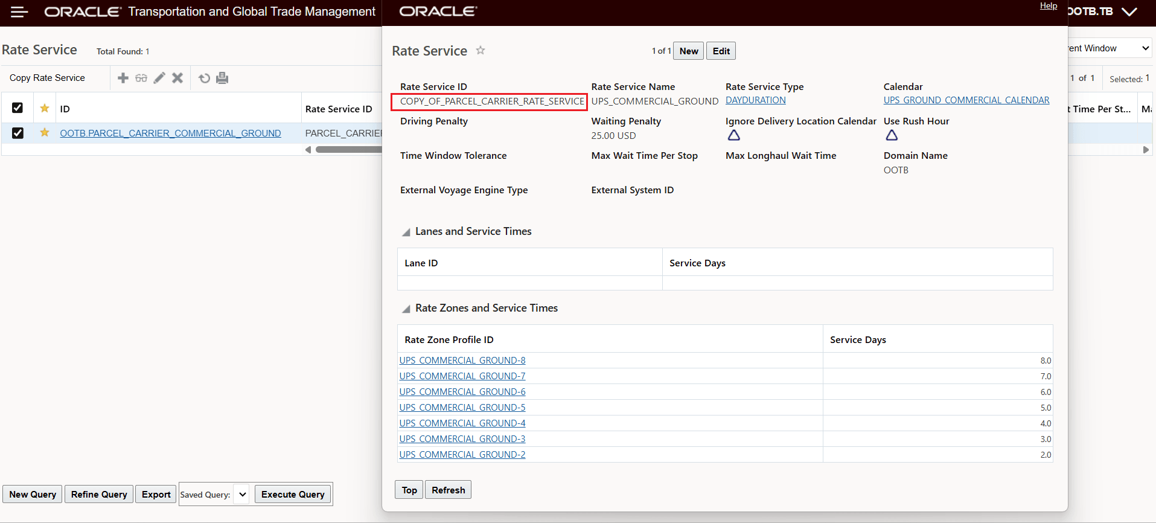This screenshot has width=1156, height=523.
Task: Collapse the Lanes and Service Times section
Action: click(406, 233)
